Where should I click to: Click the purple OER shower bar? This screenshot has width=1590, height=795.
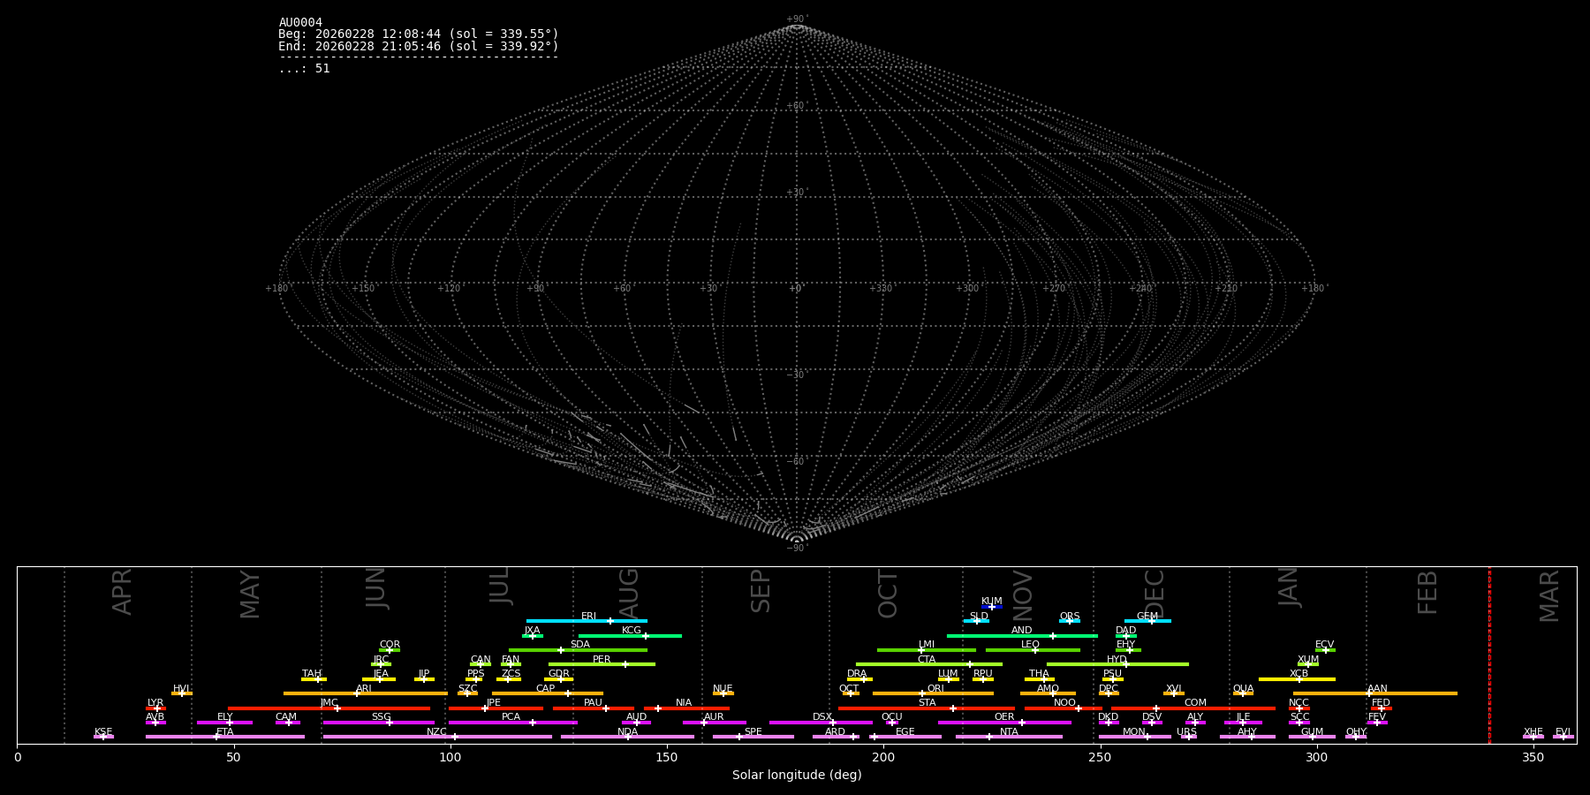pyautogui.click(x=1004, y=723)
